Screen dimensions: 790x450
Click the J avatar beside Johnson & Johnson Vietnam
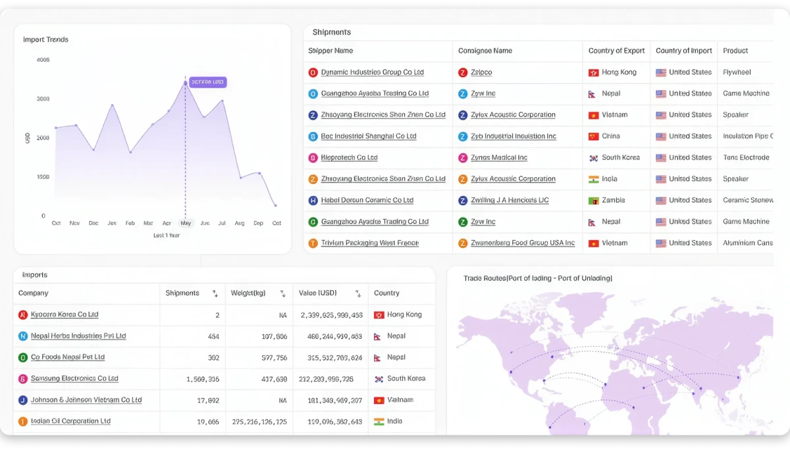[x=23, y=400]
